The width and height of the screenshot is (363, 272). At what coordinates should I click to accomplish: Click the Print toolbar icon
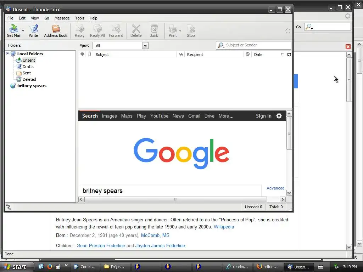(x=173, y=31)
